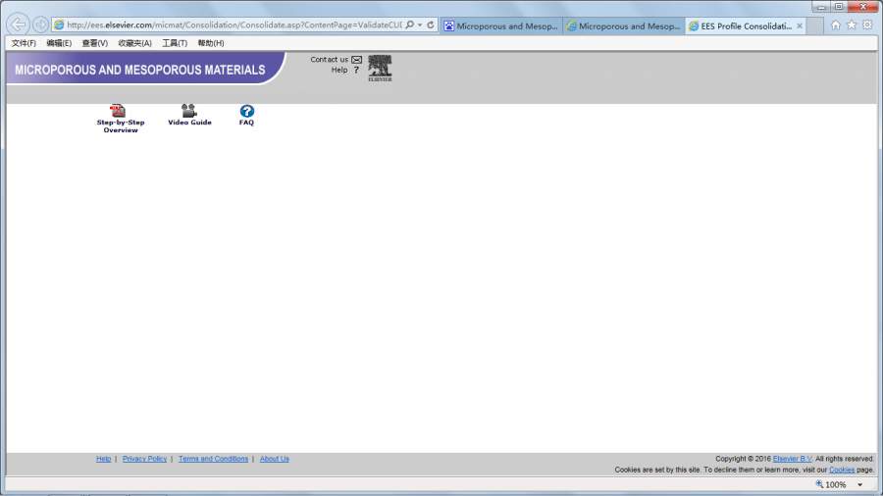The height and width of the screenshot is (496, 883).
Task: Switch to the second Microporous and Mesop... tab
Action: 623,25
